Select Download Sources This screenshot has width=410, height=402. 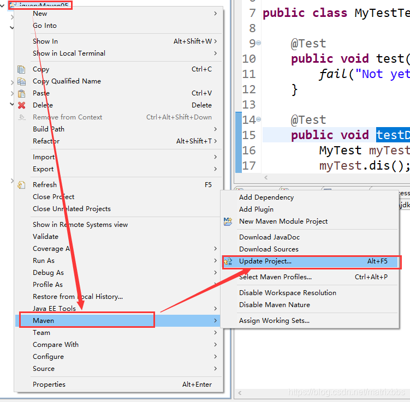pyautogui.click(x=310, y=249)
